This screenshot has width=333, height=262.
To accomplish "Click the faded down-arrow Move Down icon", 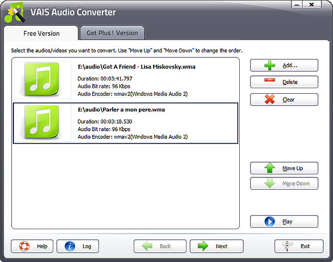I will [269, 183].
